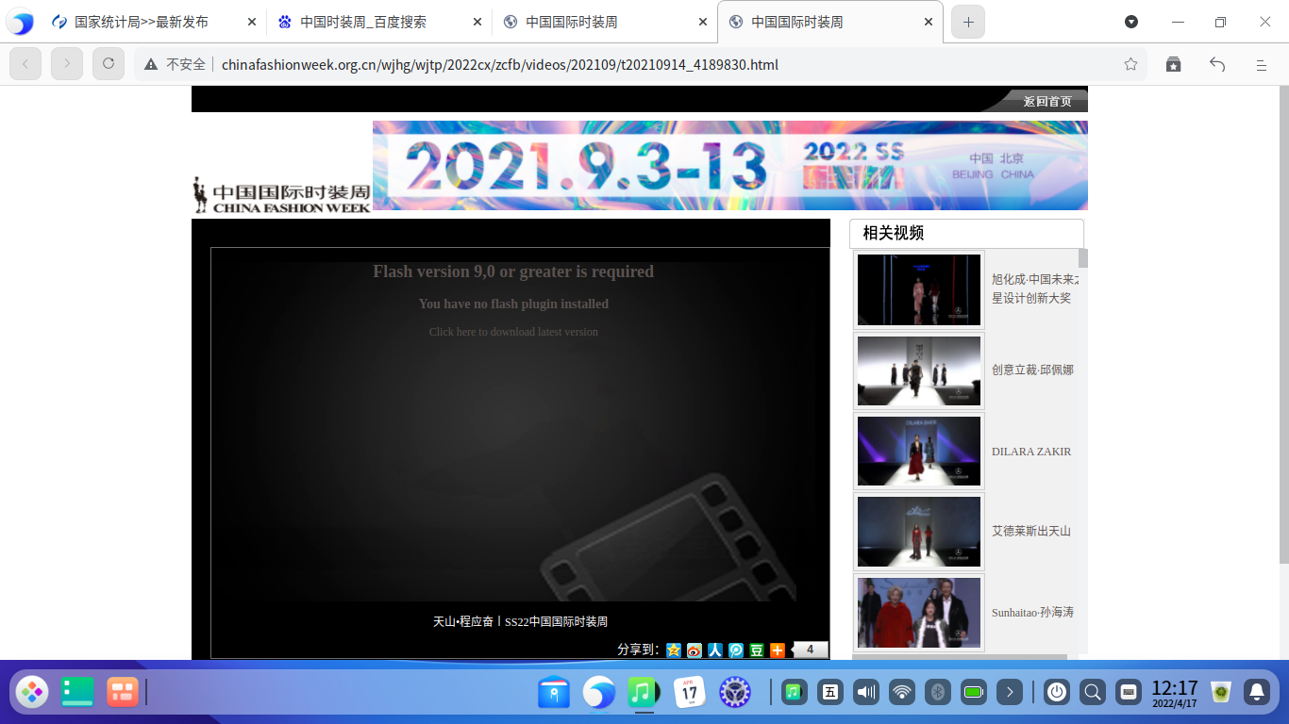Image resolution: width=1289 pixels, height=724 pixels.
Task: Open the browser menu via hamburger icon
Action: (1261, 64)
